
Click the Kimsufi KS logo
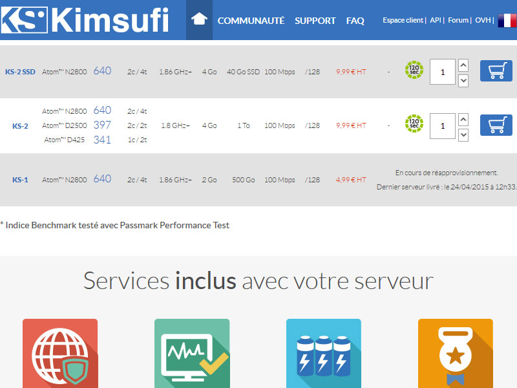[x=85, y=20]
